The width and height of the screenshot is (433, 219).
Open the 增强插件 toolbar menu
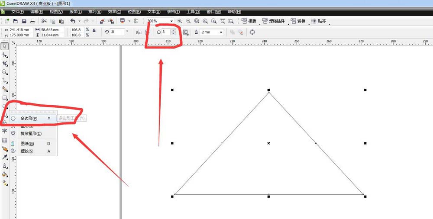point(273,21)
